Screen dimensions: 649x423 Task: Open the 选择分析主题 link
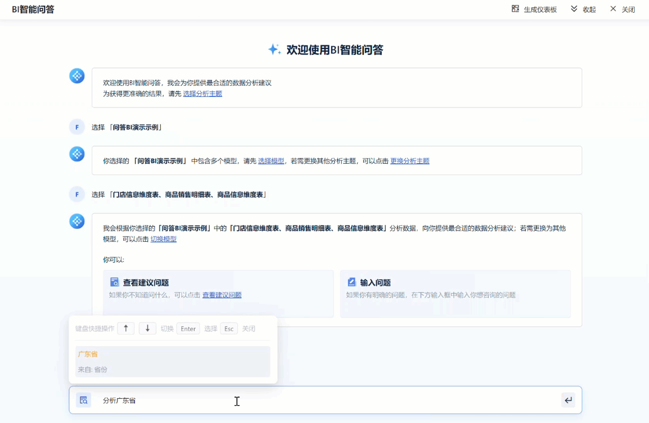point(202,94)
